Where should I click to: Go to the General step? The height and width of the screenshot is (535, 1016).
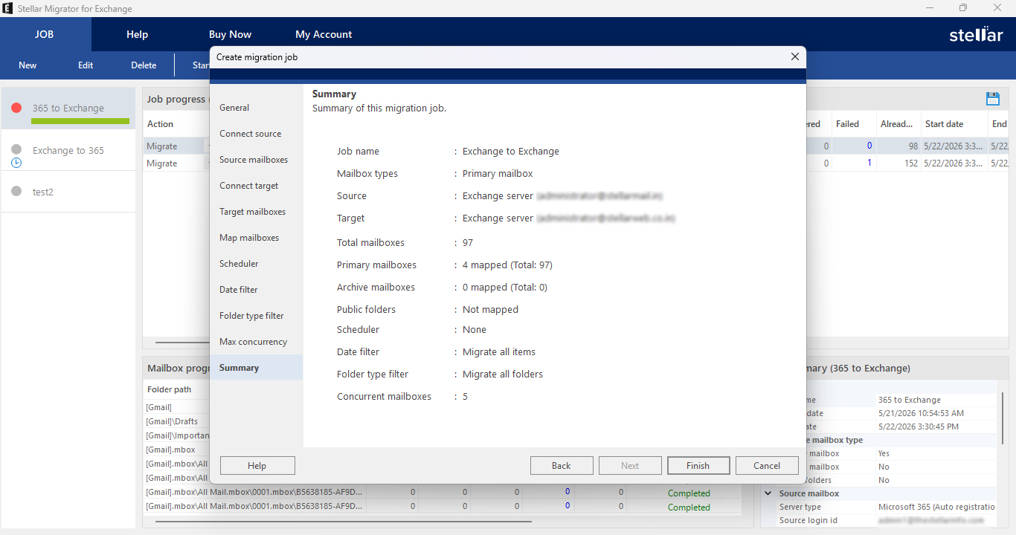click(256, 108)
